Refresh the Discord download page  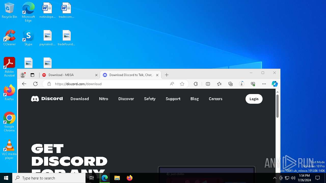pyautogui.click(x=35, y=84)
